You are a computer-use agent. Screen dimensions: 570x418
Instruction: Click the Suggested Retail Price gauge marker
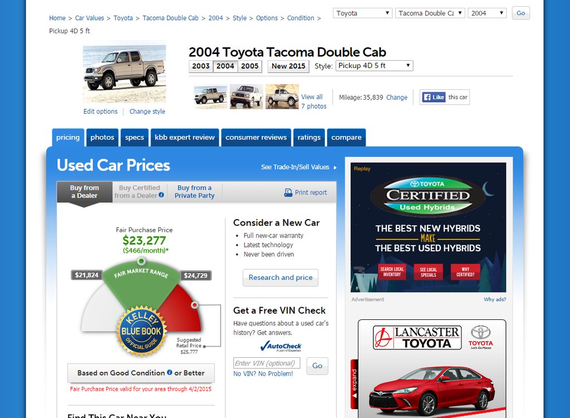pyautogui.click(x=194, y=305)
